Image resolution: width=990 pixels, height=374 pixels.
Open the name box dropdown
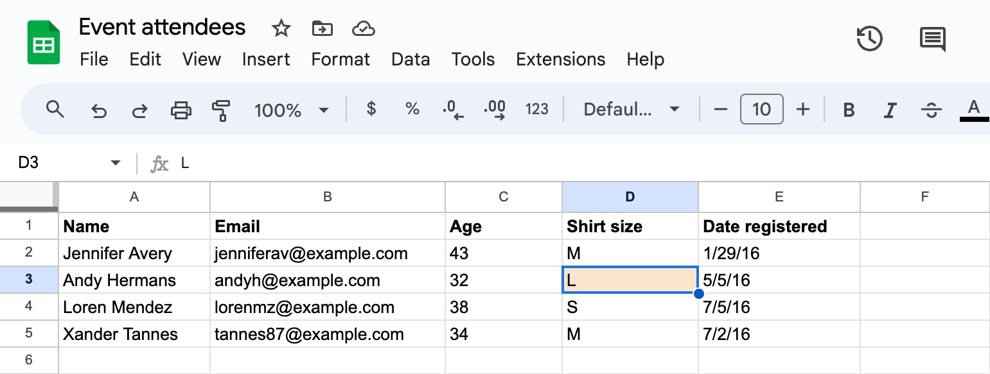tap(114, 162)
